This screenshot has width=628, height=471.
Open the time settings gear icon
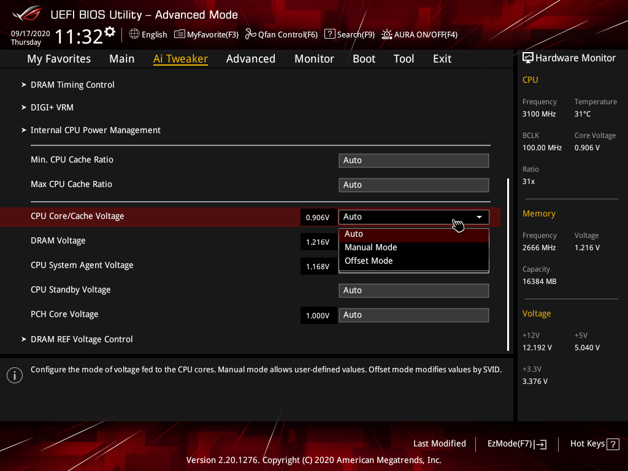click(110, 31)
